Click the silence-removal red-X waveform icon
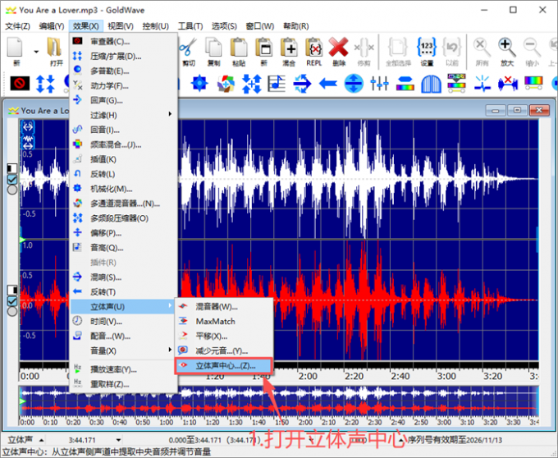558x458 pixels. (x=508, y=84)
